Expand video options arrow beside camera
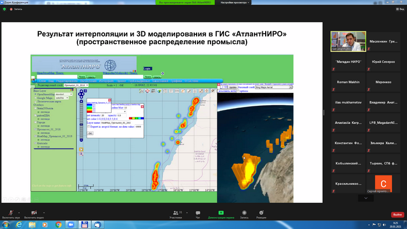The height and width of the screenshot is (229, 407). click(44, 213)
